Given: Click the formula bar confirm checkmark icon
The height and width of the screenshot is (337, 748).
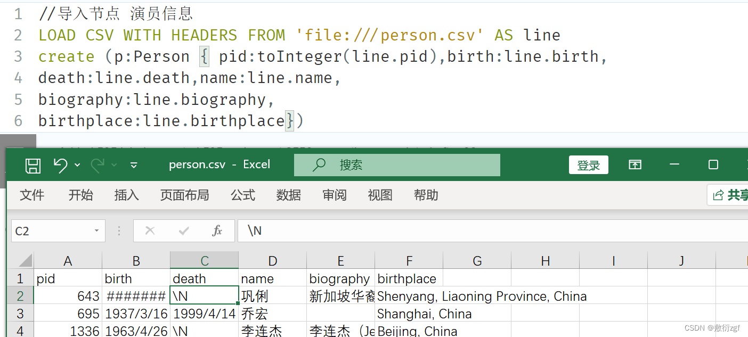Looking at the screenshot, I should (184, 231).
